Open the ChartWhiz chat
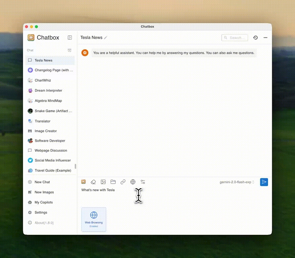This screenshot has height=258, width=295. pyautogui.click(x=50, y=80)
